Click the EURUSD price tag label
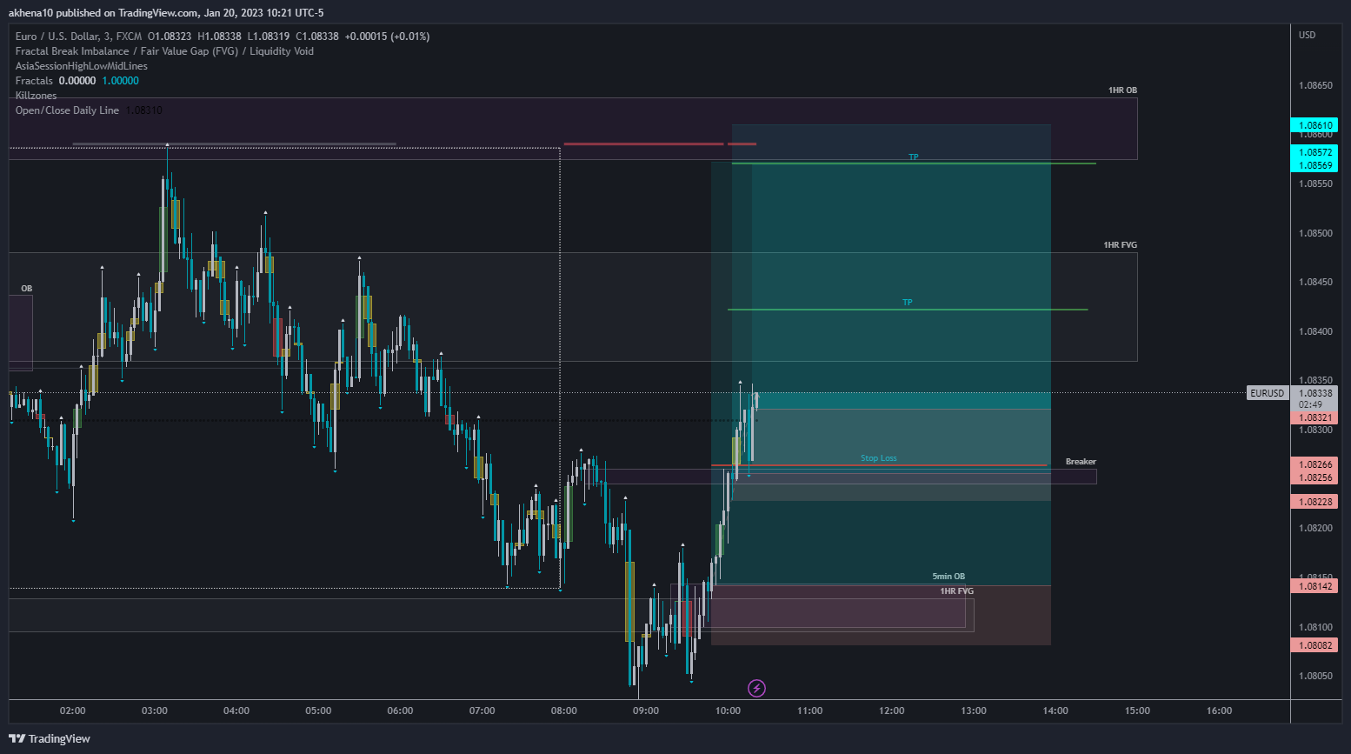Viewport: 1351px width, 754px height. pyautogui.click(x=1267, y=393)
